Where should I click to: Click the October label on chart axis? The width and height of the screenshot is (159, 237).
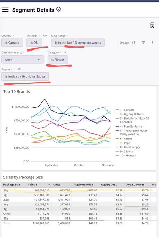pyautogui.click(x=79, y=165)
